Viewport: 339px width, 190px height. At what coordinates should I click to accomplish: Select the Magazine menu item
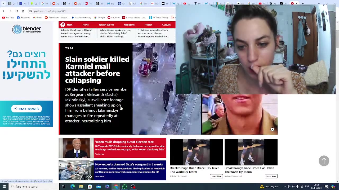(129, 25)
